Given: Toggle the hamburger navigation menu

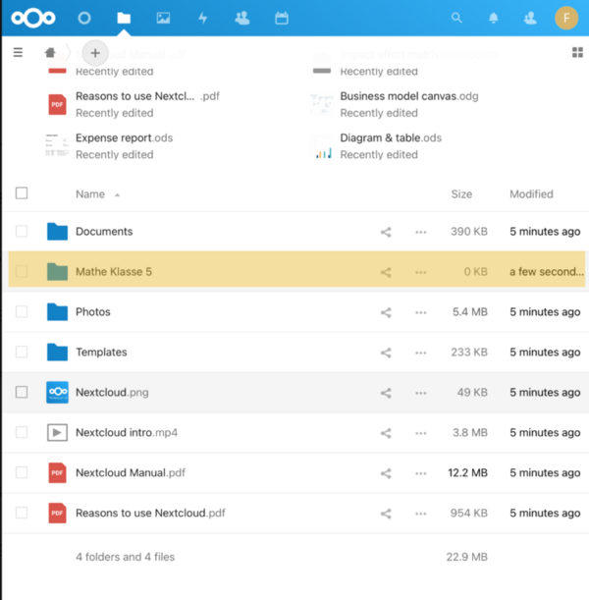Looking at the screenshot, I should [x=18, y=52].
